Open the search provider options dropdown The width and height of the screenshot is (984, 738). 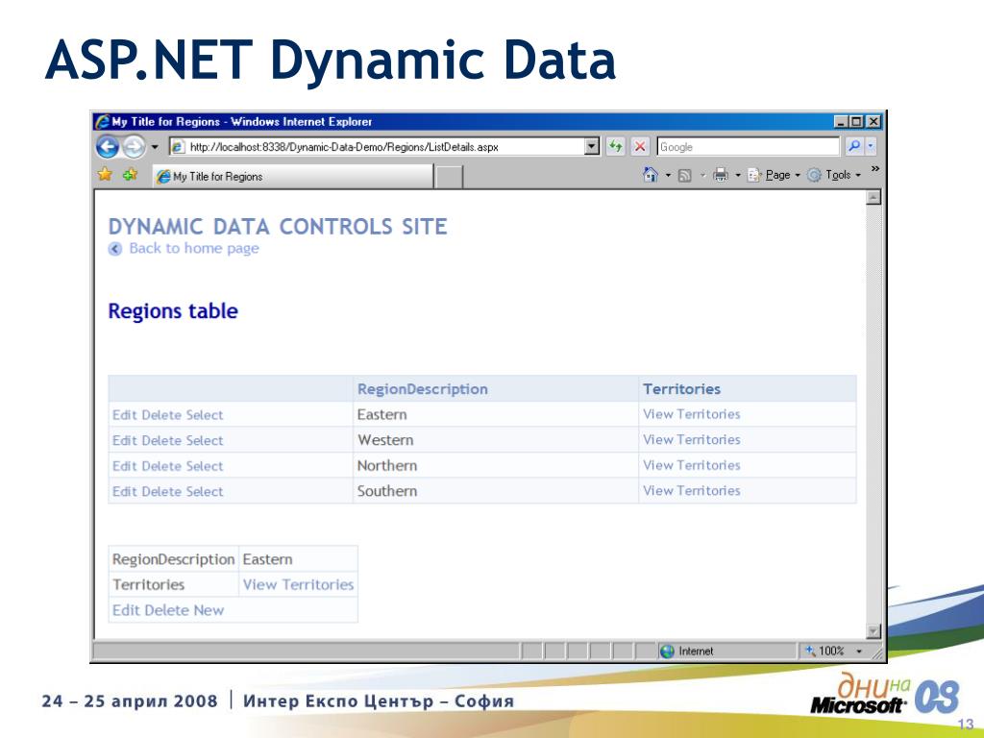tap(871, 146)
